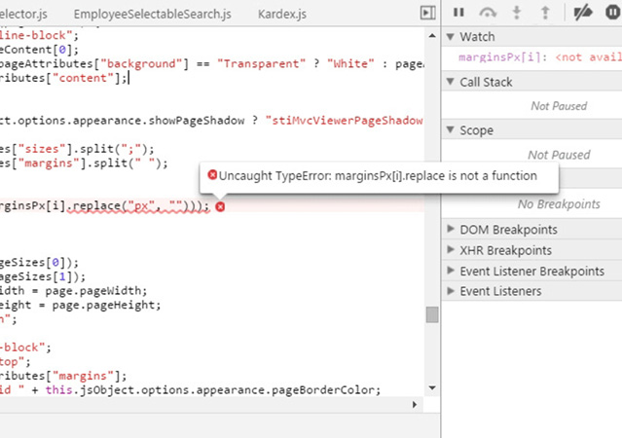This screenshot has height=438, width=622.
Task: Click the code editor vertical scrollbar thumb
Action: coord(431,314)
